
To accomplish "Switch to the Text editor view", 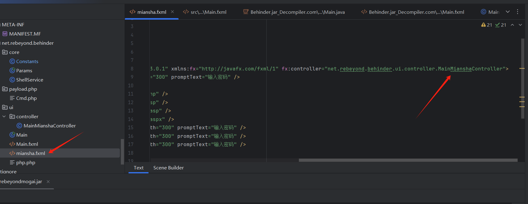I will (x=138, y=168).
